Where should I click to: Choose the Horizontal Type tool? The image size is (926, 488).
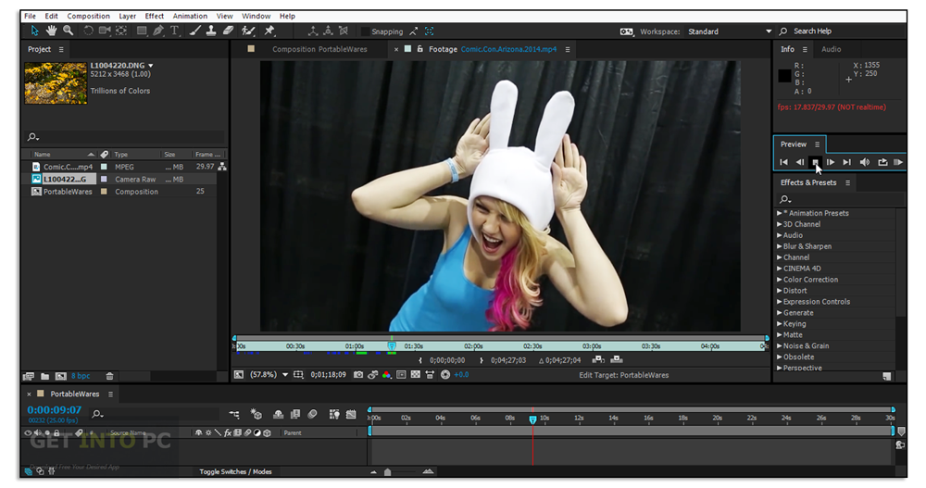[x=175, y=31]
